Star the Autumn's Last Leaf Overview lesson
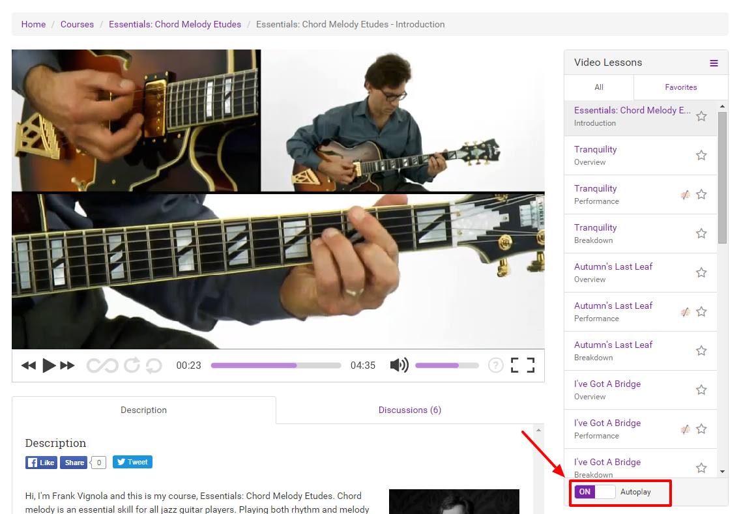This screenshot has width=741, height=514. 701,273
